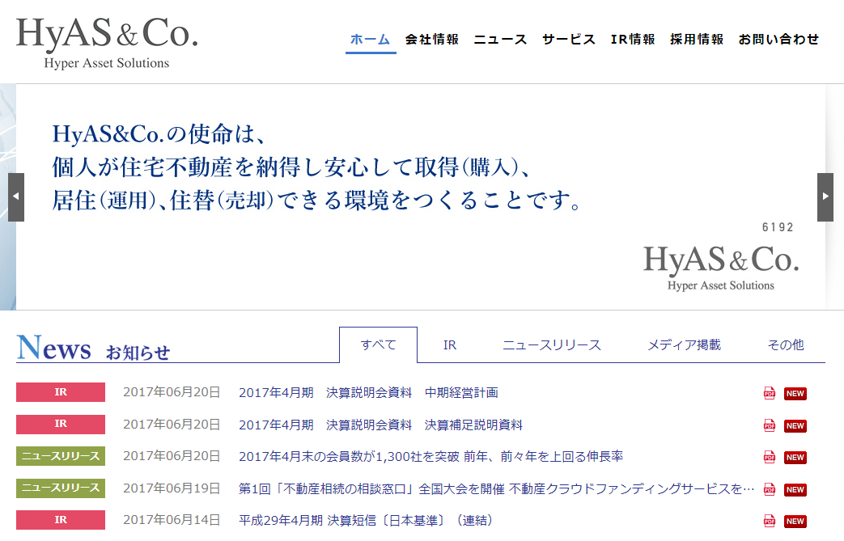
Task: Switch to the その他 news tab
Action: click(786, 345)
